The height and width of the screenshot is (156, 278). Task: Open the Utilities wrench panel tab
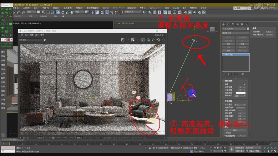[x=246, y=24]
